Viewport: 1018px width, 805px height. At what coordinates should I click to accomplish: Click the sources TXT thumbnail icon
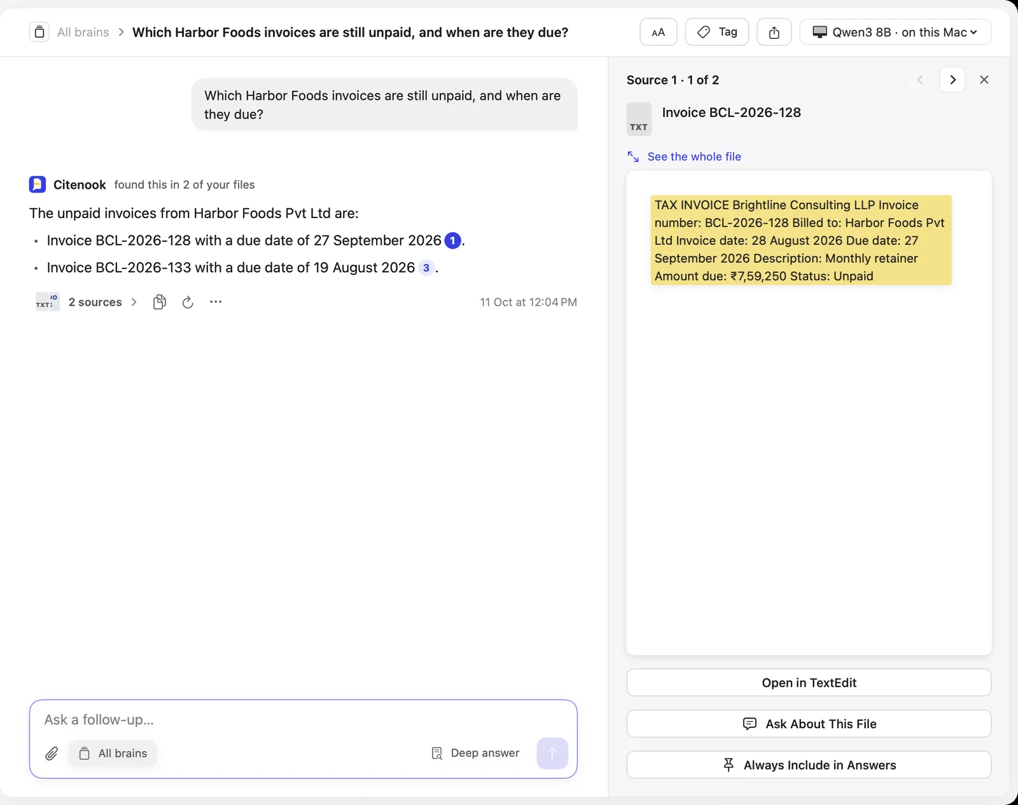(x=47, y=302)
